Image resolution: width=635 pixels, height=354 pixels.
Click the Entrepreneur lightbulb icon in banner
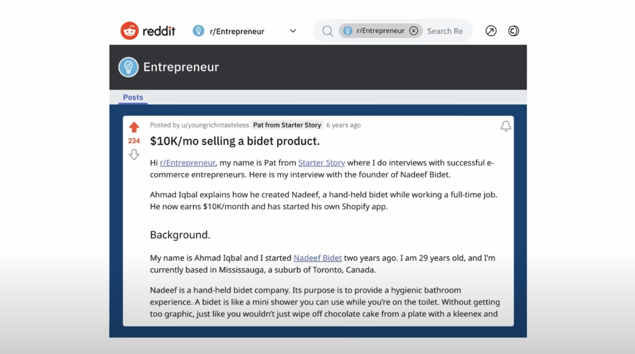pos(128,67)
